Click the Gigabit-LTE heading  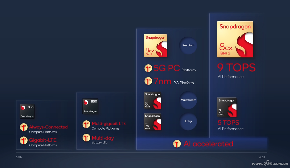(43, 140)
